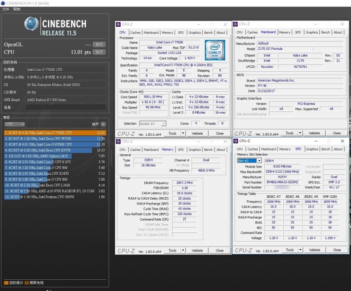Select Xeon L3426 ranking row
The width and height of the screenshot is (351, 291).
[x=55, y=185]
